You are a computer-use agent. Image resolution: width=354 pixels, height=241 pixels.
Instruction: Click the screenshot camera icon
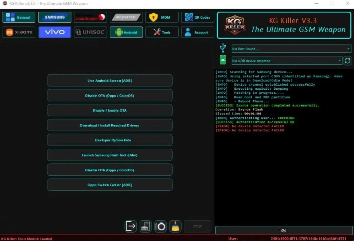(x=160, y=226)
